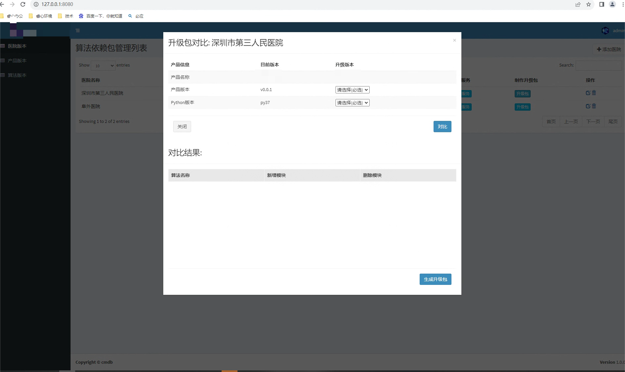Go to 首页 pagination button

point(551,122)
